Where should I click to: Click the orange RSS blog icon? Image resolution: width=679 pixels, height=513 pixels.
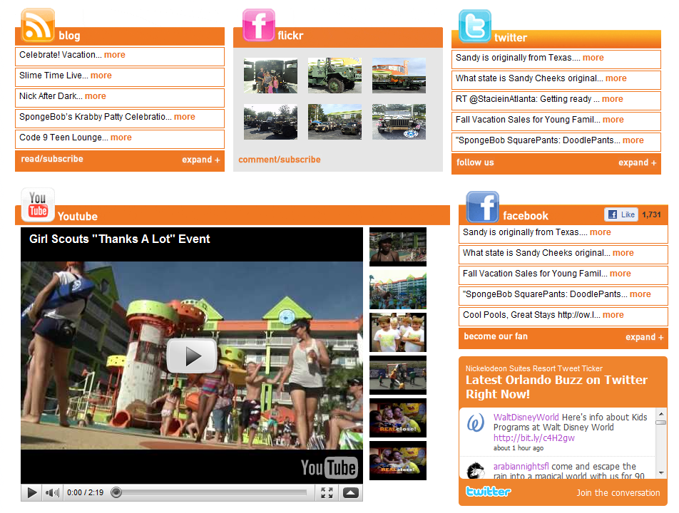[38, 25]
